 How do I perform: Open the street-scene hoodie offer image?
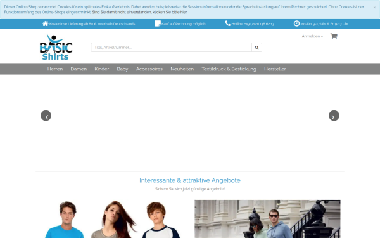click(267, 219)
